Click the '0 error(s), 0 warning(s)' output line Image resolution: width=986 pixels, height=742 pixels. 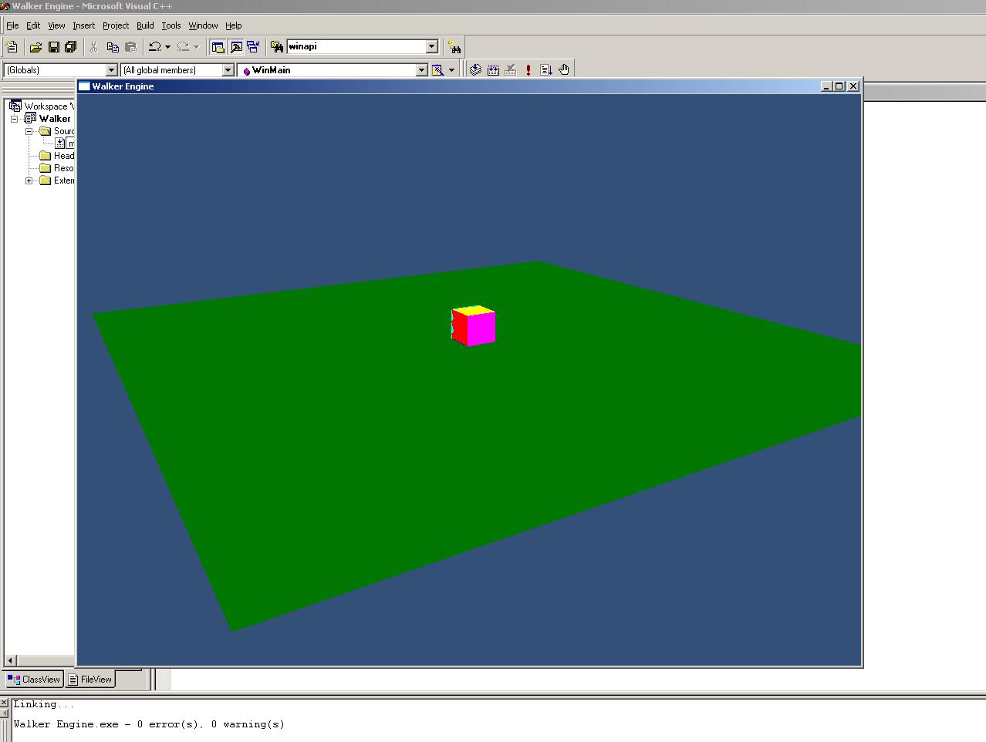point(211,724)
